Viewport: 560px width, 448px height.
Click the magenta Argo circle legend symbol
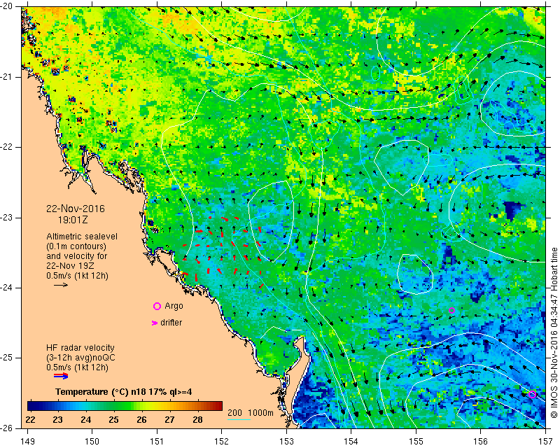point(157,306)
